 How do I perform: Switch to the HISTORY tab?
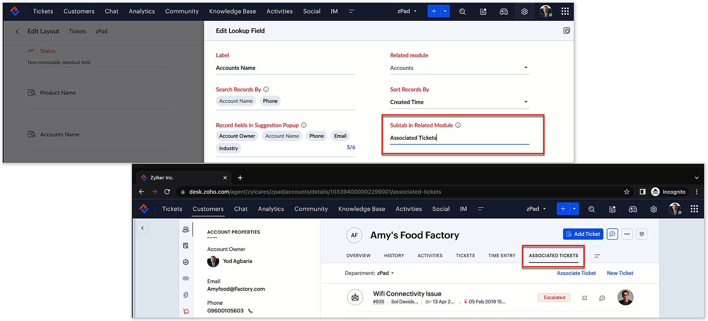pos(394,256)
